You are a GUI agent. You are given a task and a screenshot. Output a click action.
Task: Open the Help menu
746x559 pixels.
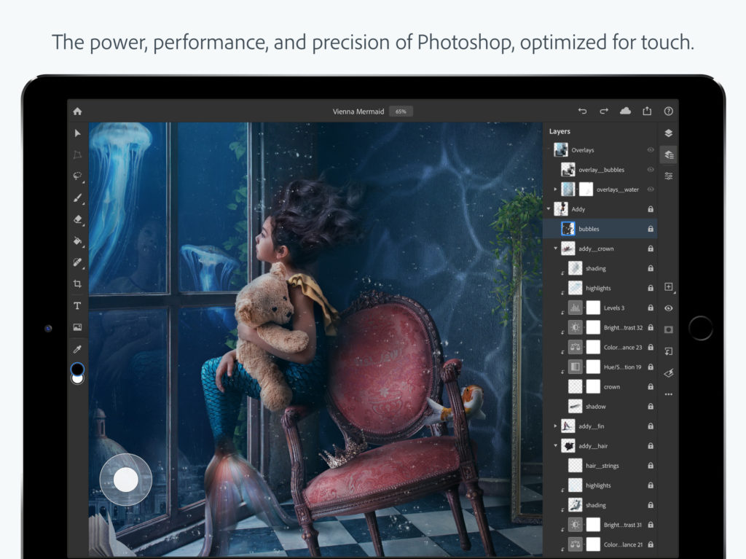668,111
